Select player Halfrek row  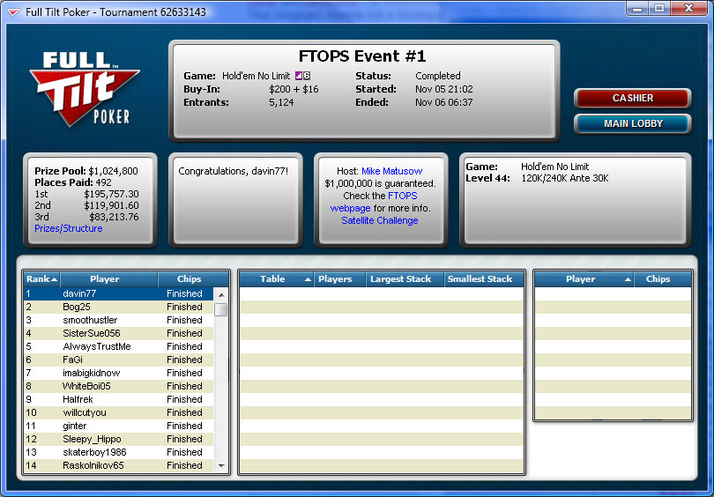[118, 399]
